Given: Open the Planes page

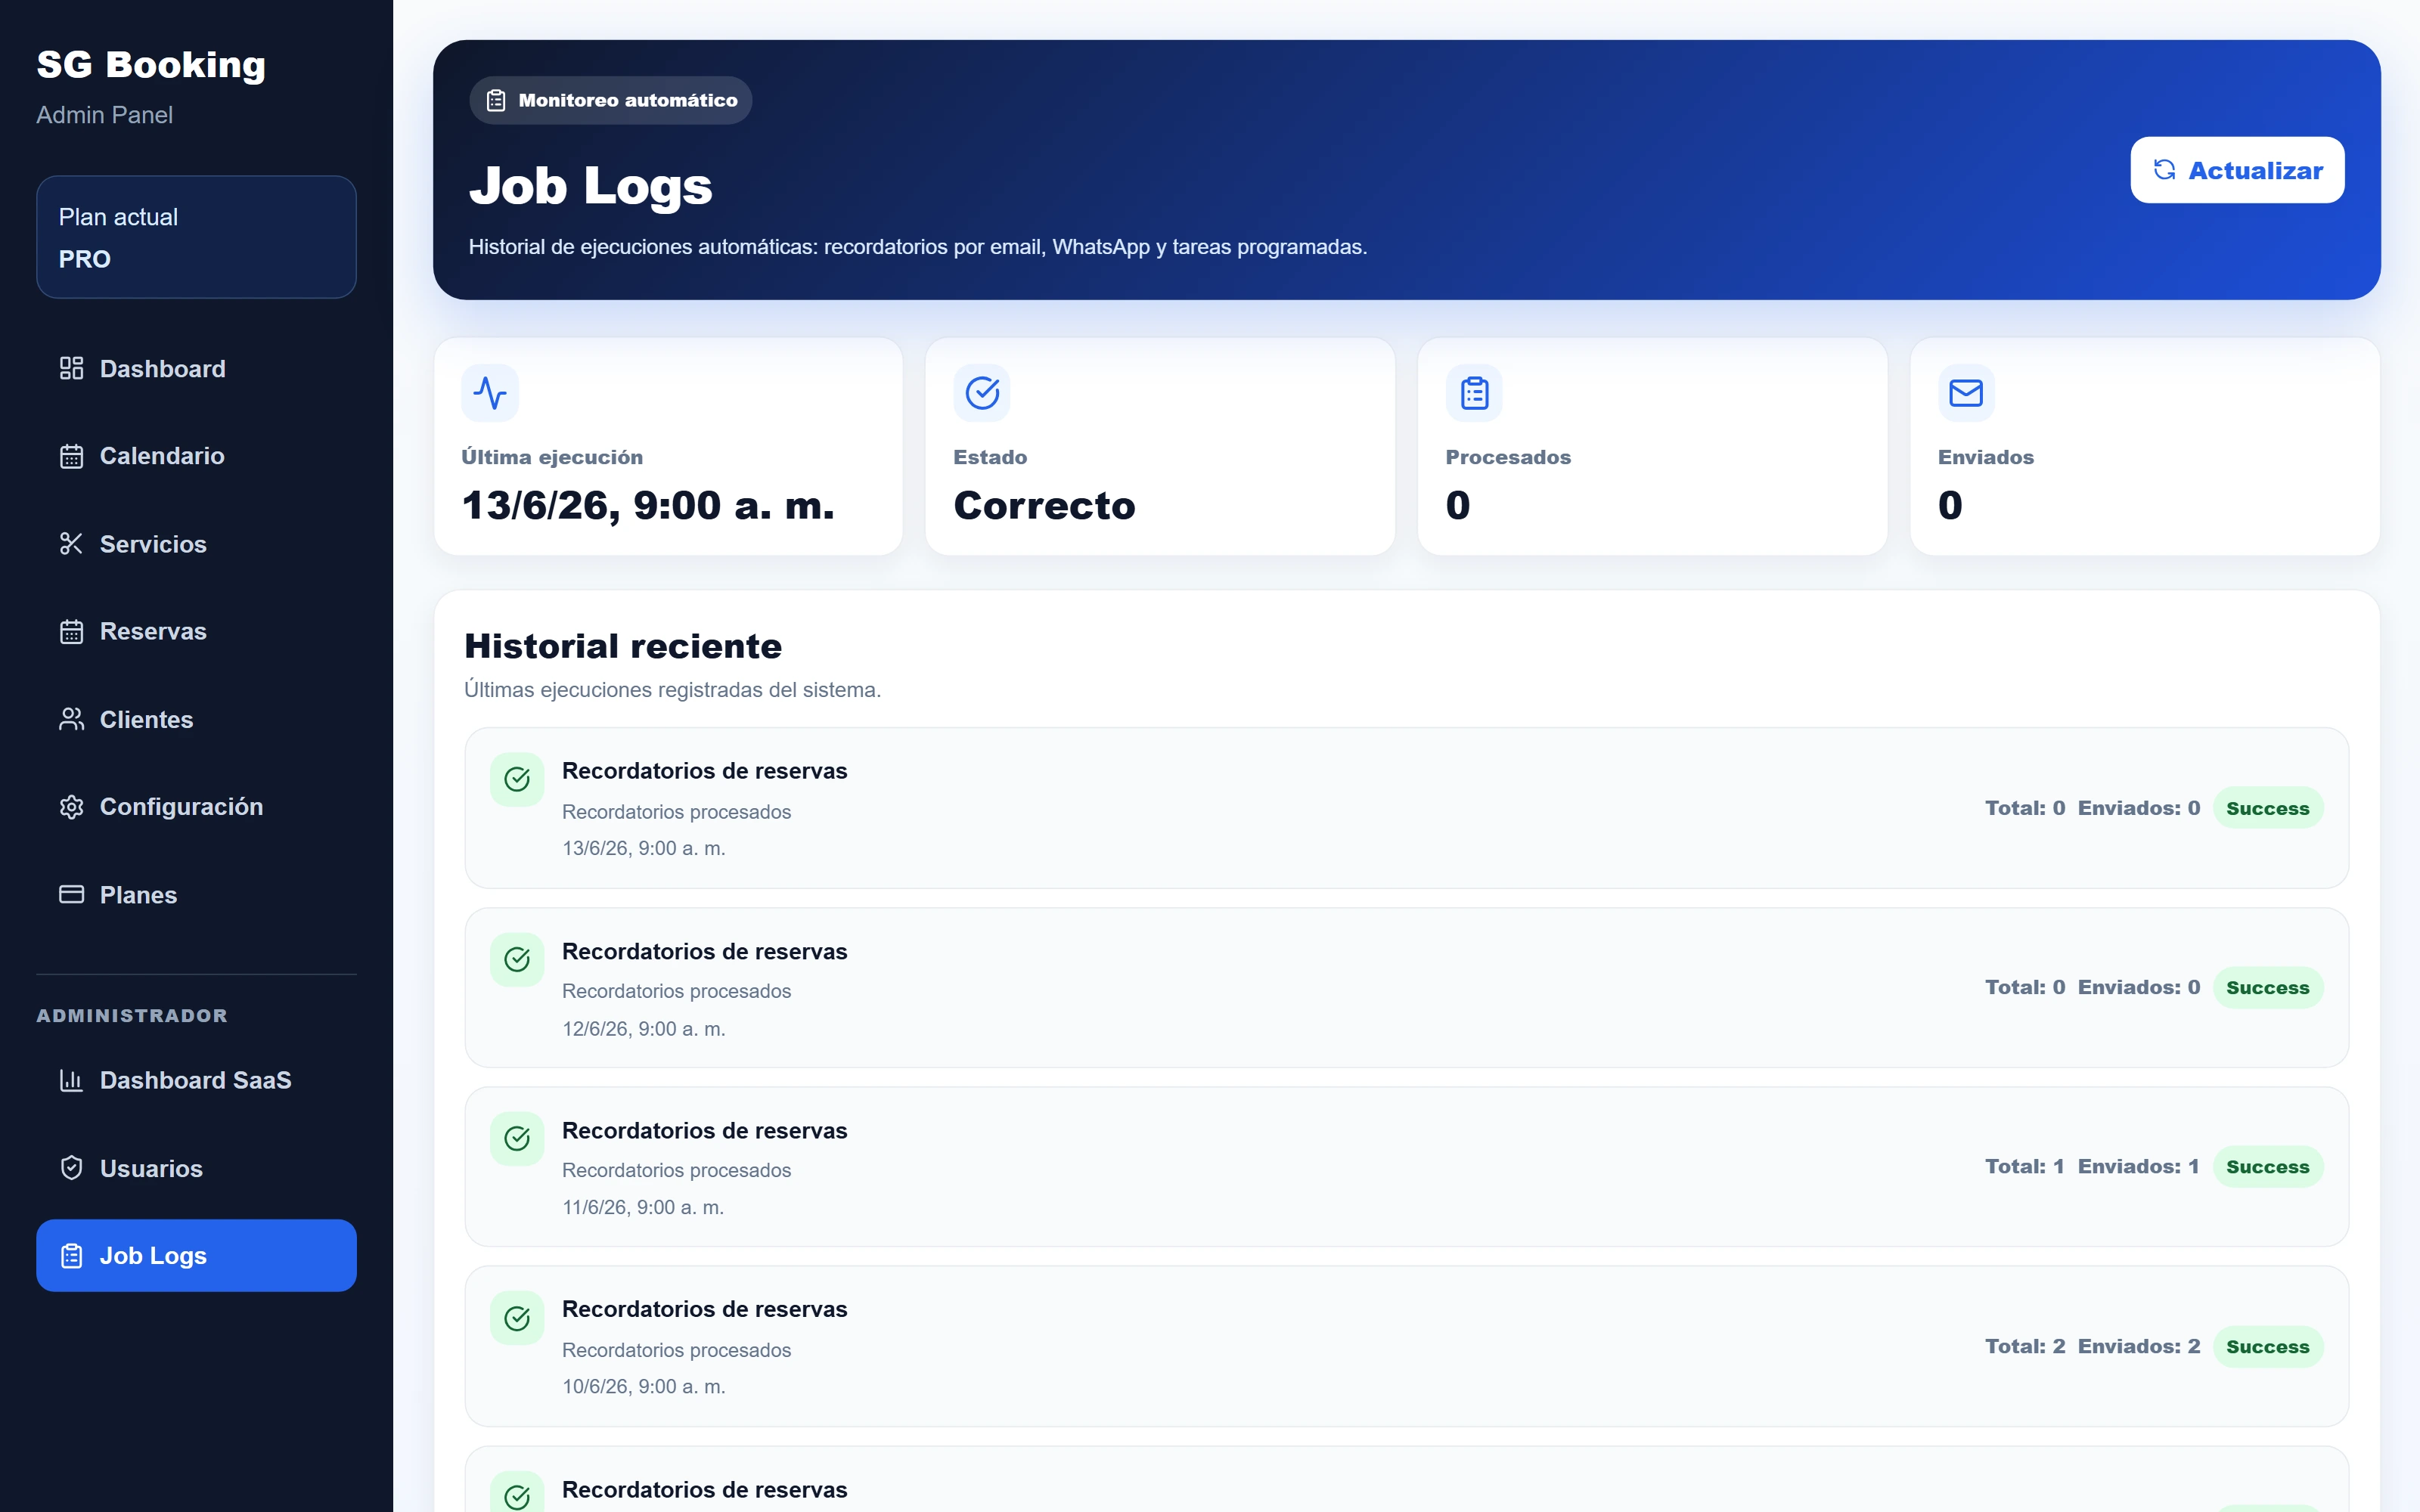Looking at the screenshot, I should pos(196,894).
